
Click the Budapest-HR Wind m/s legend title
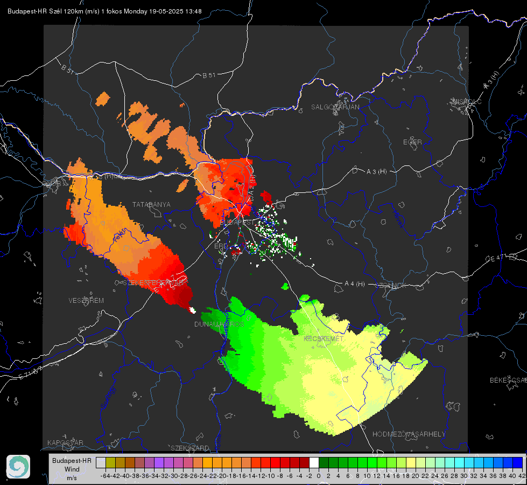point(72,469)
